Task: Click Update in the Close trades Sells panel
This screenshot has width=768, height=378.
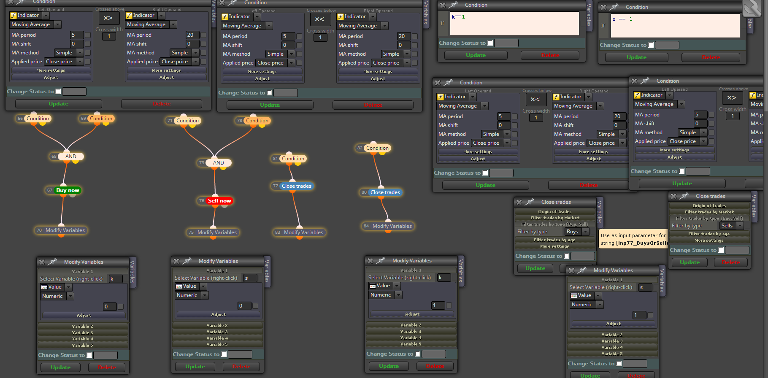Action: pos(690,262)
